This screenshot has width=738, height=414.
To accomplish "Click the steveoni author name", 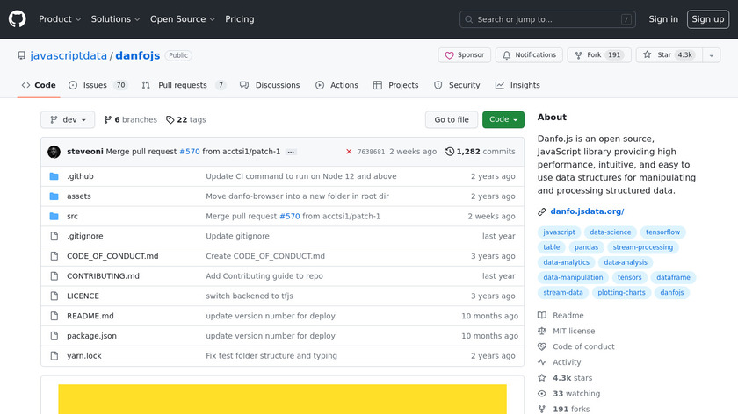I will 84,152.
